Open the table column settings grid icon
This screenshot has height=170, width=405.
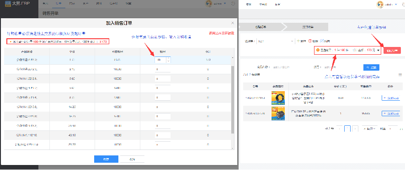(400, 75)
